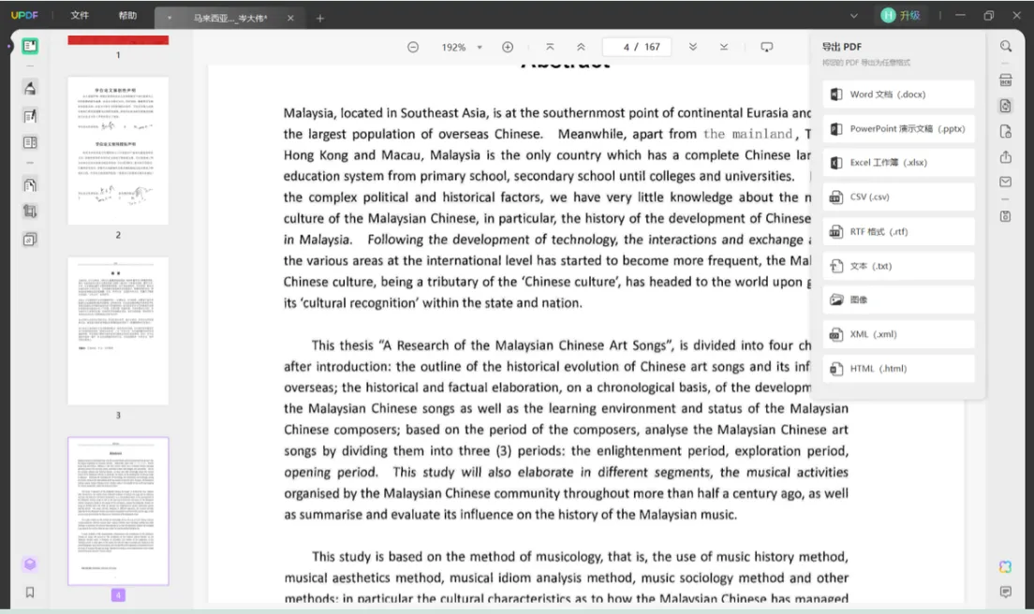
Task: Click the zoom in plus button
Action: pos(508,47)
